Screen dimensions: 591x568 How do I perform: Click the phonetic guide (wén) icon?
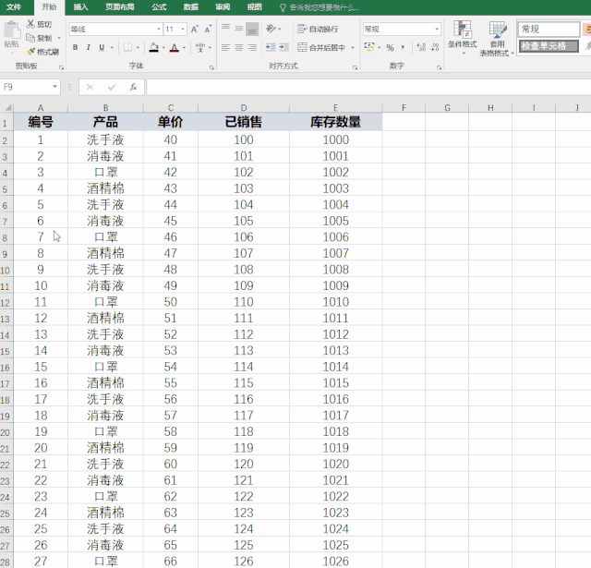tap(200, 47)
